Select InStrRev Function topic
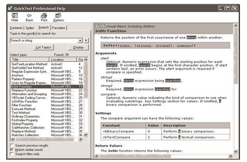The image size is (247, 162). [x=47, y=102]
